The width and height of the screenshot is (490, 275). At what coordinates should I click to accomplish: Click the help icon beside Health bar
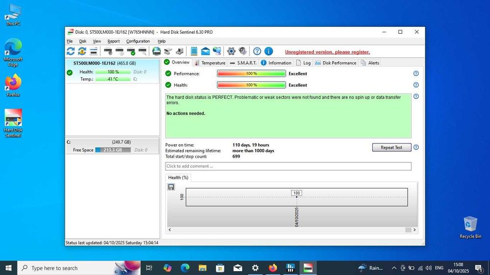pos(416,85)
